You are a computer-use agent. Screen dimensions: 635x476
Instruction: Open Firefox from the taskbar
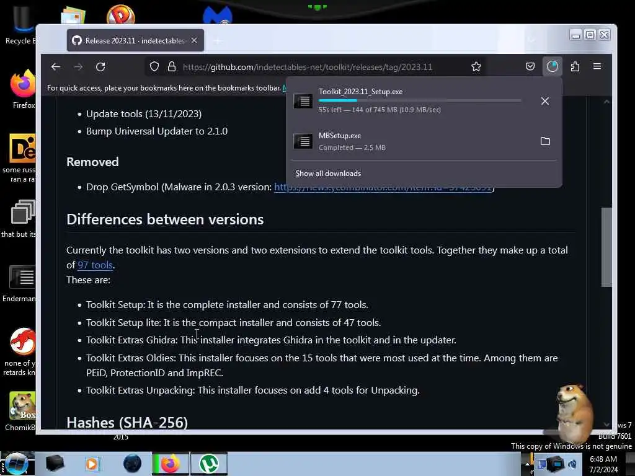click(170, 464)
